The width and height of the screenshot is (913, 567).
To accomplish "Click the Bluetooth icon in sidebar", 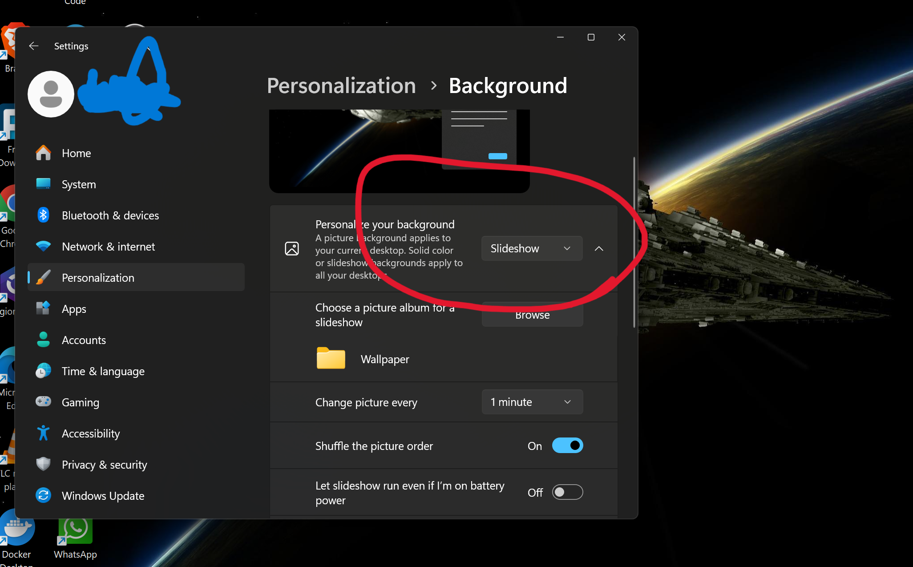I will click(x=43, y=215).
